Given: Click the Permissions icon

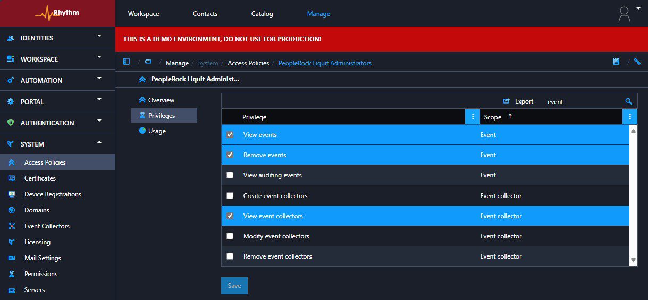Looking at the screenshot, I should (x=12, y=274).
